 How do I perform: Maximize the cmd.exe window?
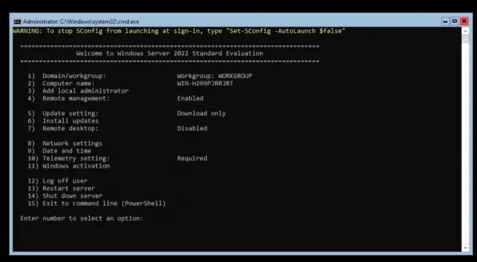point(455,21)
